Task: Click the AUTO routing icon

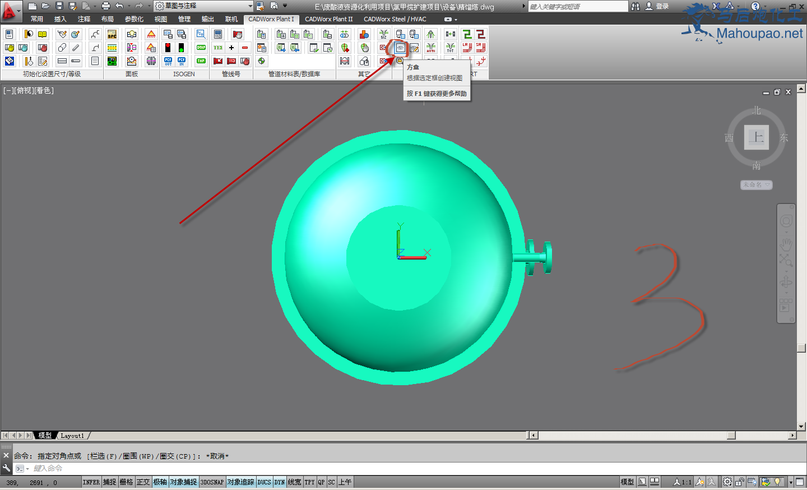Action: [x=431, y=48]
